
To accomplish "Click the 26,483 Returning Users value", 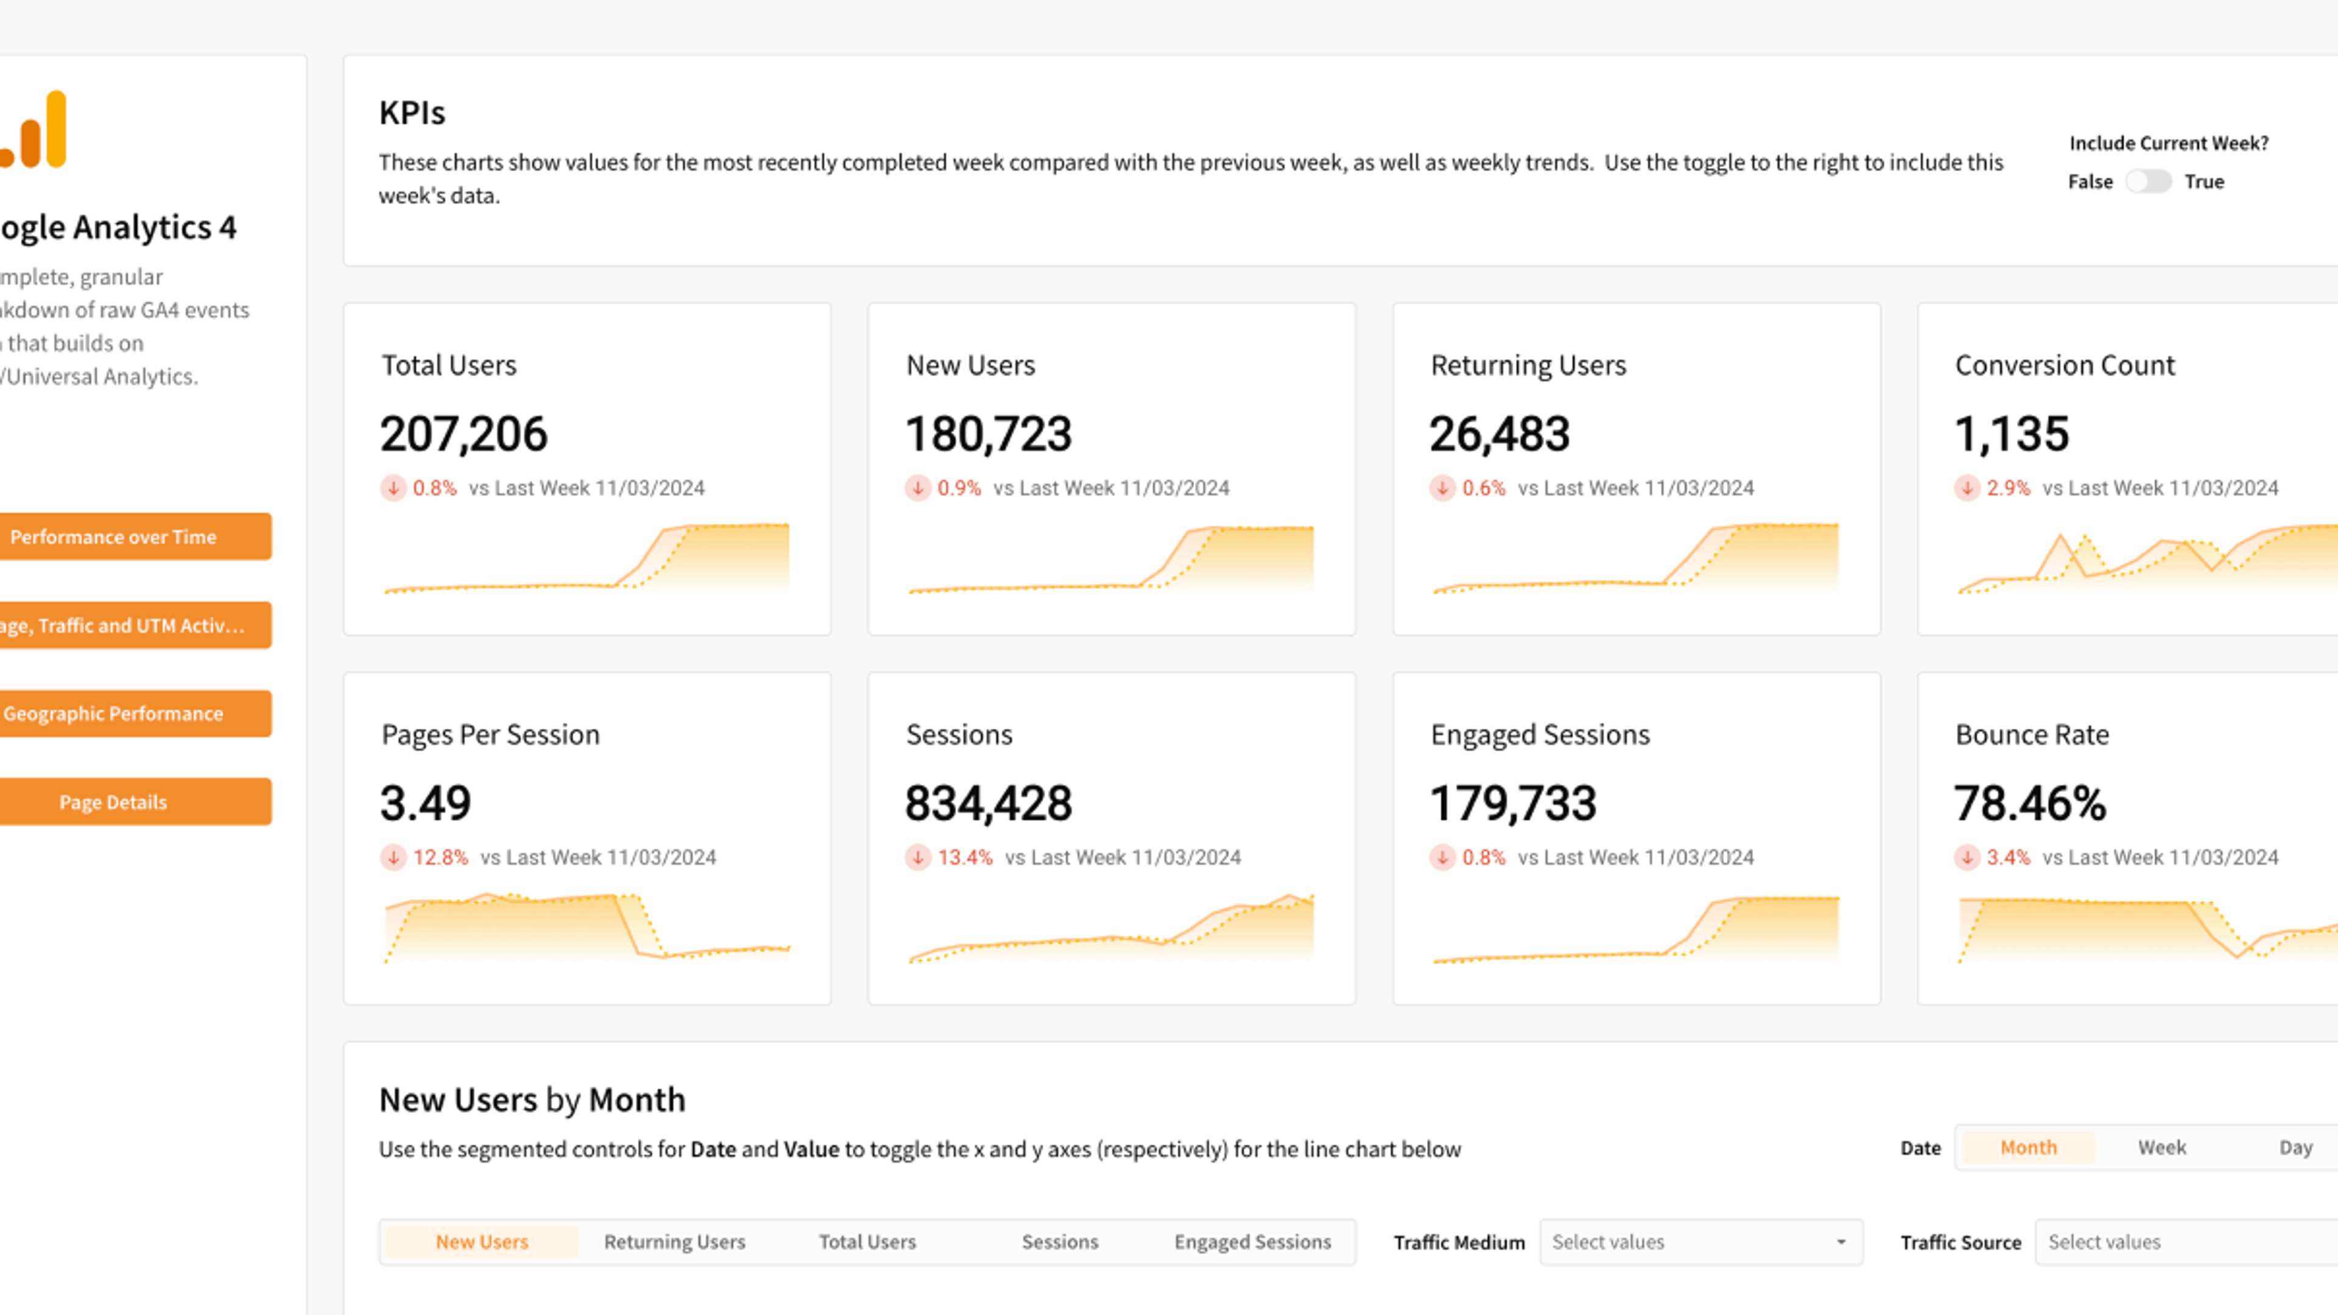I will click(x=1500, y=434).
